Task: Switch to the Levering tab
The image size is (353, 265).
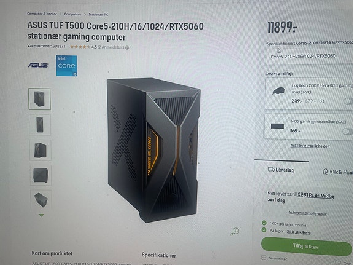Action: click(x=281, y=170)
